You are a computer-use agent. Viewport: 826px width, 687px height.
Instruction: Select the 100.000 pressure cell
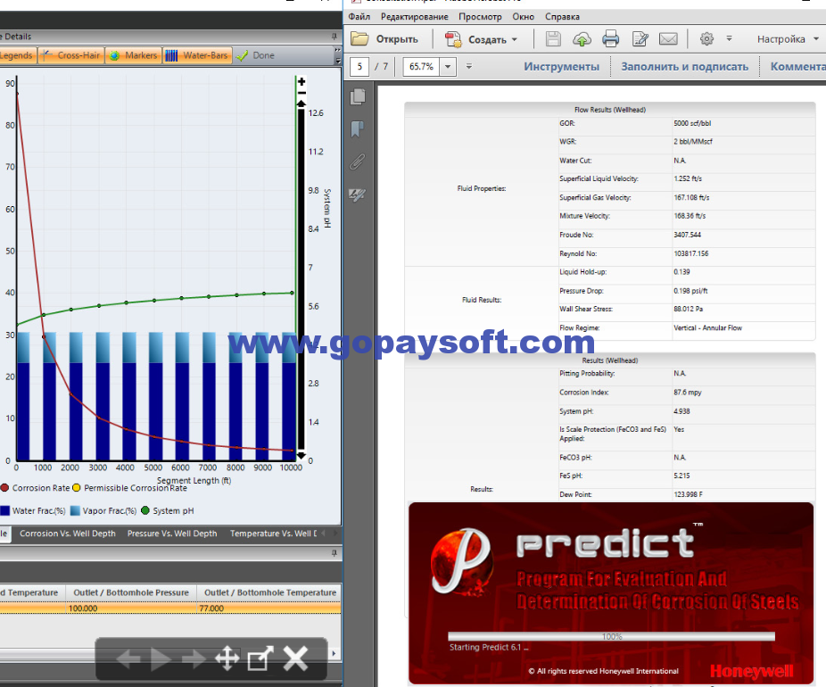pyautogui.click(x=131, y=608)
